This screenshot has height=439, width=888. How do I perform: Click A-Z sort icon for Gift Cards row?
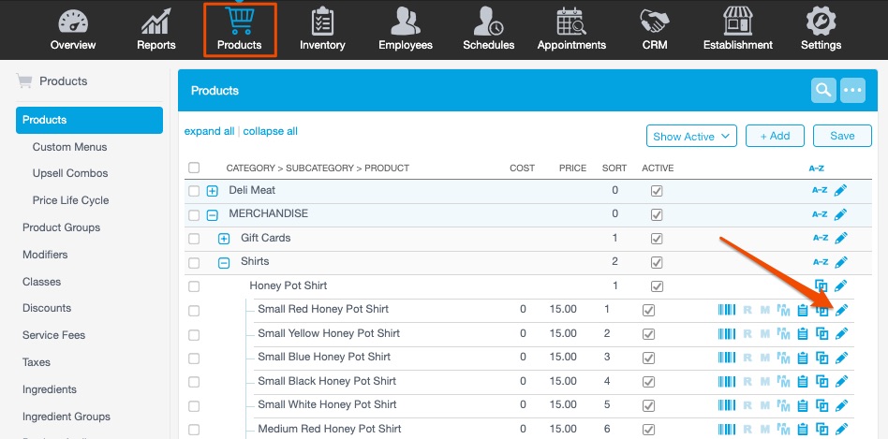pos(820,239)
